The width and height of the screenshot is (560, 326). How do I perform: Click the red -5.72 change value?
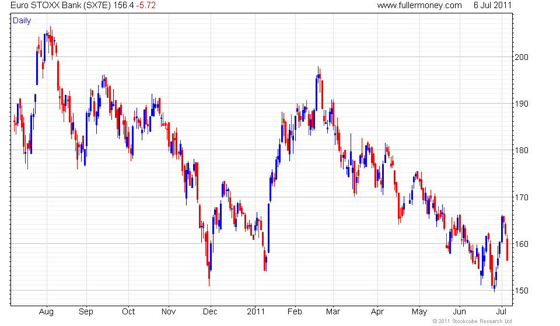click(x=146, y=5)
